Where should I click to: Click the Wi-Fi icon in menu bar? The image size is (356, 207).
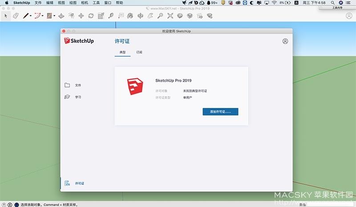274,3
